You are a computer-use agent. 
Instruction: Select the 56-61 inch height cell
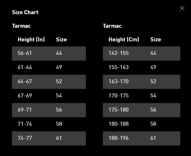tap(25, 53)
